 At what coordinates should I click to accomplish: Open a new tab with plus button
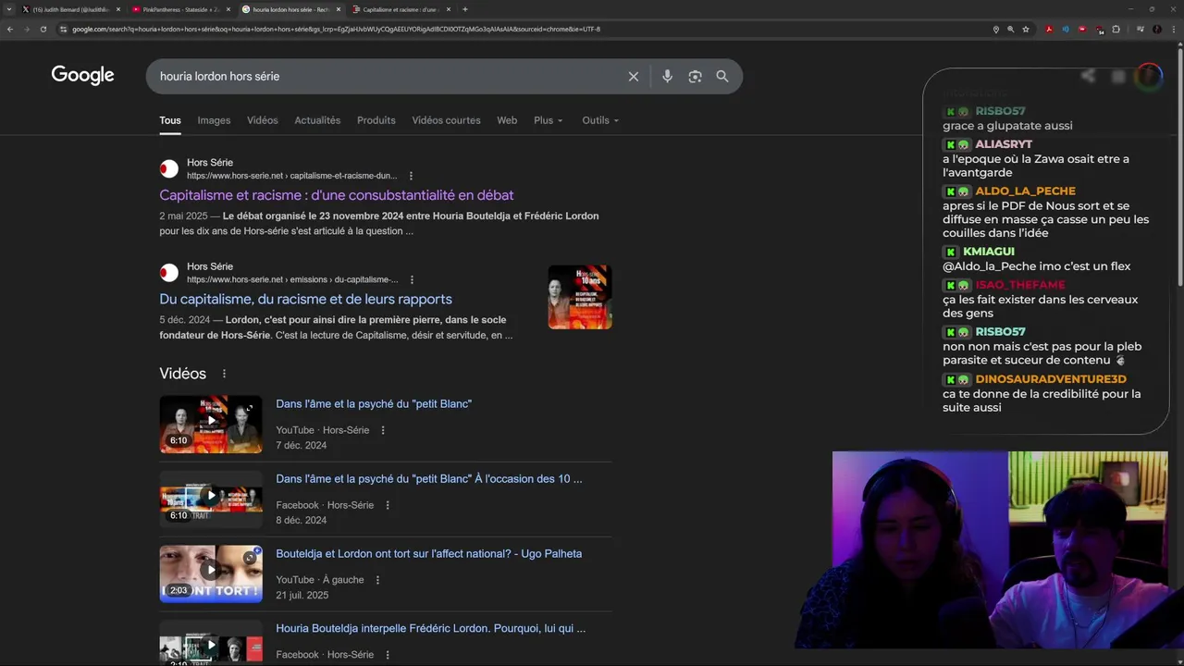(x=465, y=9)
